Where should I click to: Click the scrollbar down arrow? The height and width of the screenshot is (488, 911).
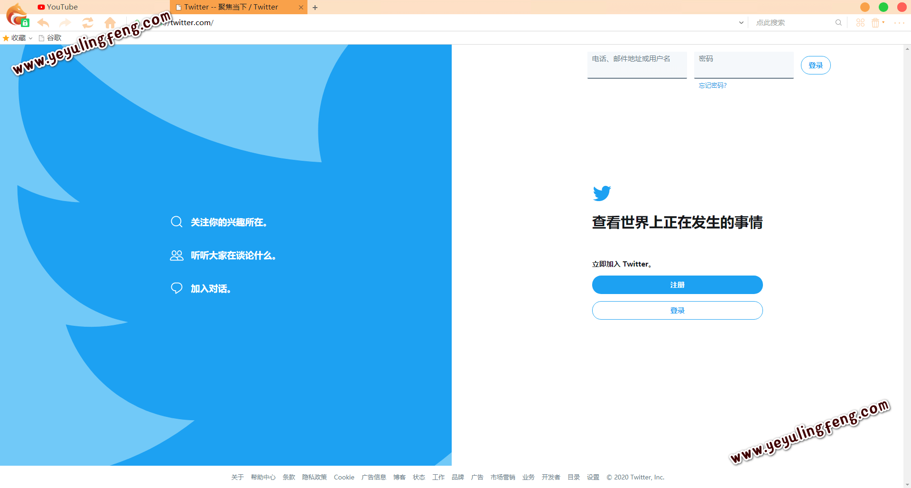click(x=907, y=484)
